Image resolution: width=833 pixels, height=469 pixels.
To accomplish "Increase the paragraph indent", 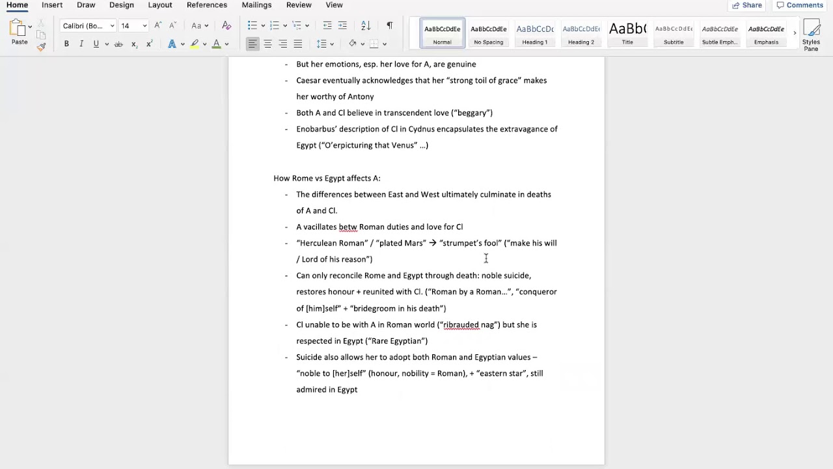I will (342, 25).
